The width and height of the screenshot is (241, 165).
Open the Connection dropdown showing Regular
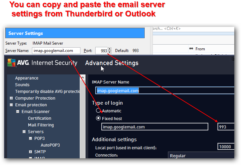pyautogui.click(x=201, y=155)
